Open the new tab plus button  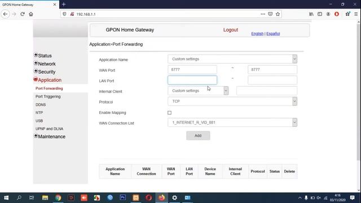pyautogui.click(x=64, y=5)
